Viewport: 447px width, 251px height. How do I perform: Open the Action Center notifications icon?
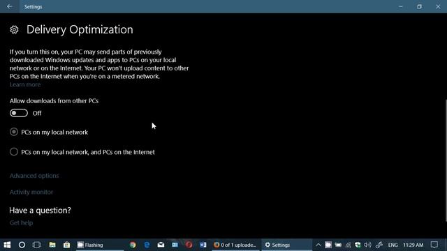[434, 245]
